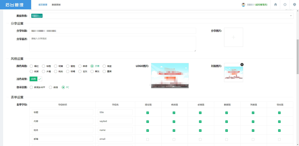299x146 pixels.
Task: Go to the home page icon
Action: 275,4
